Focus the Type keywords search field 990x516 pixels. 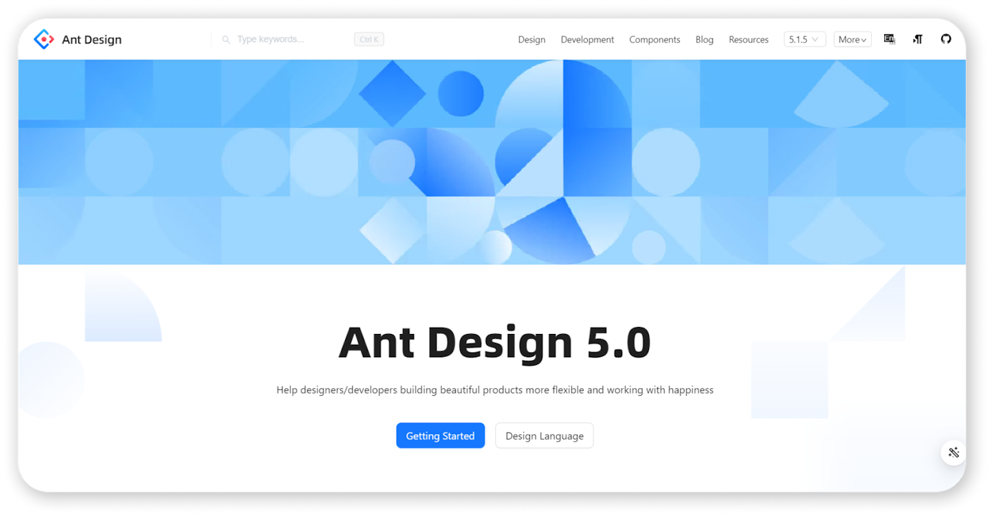pos(289,40)
